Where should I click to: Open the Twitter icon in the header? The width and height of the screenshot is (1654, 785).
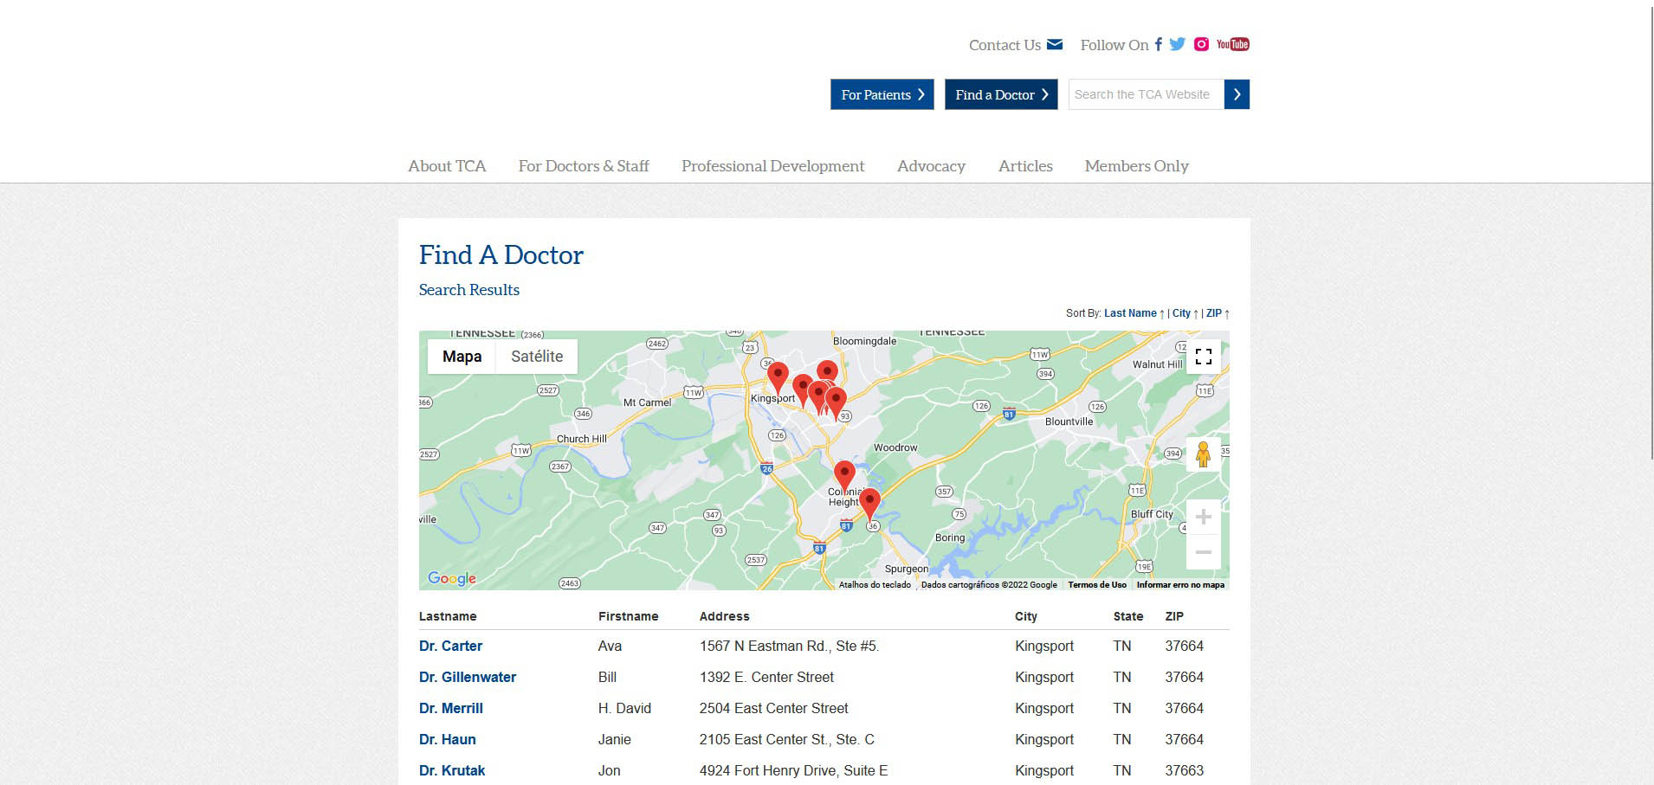(1177, 44)
